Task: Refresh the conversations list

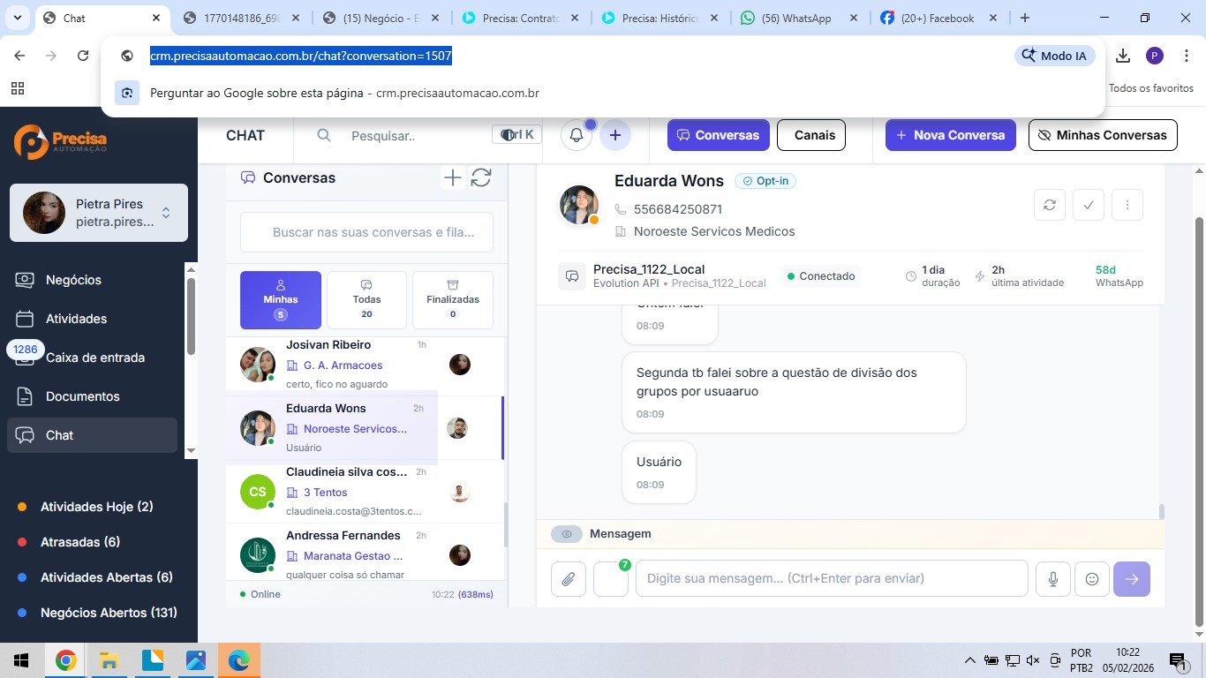Action: point(481,178)
